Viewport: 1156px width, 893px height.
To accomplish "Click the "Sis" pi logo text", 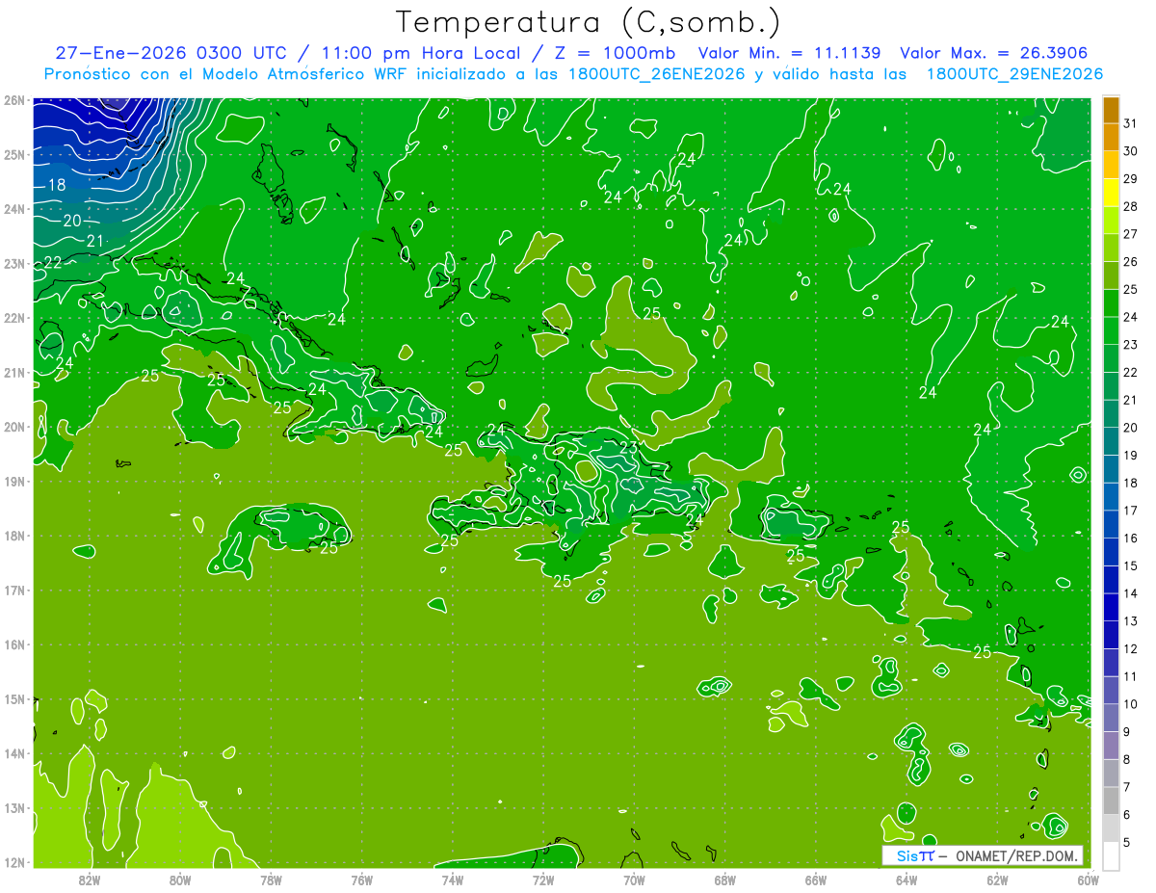I will pyautogui.click(x=914, y=855).
